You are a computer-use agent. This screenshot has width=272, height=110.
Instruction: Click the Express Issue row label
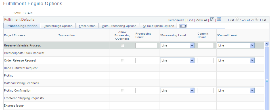tap(14, 105)
